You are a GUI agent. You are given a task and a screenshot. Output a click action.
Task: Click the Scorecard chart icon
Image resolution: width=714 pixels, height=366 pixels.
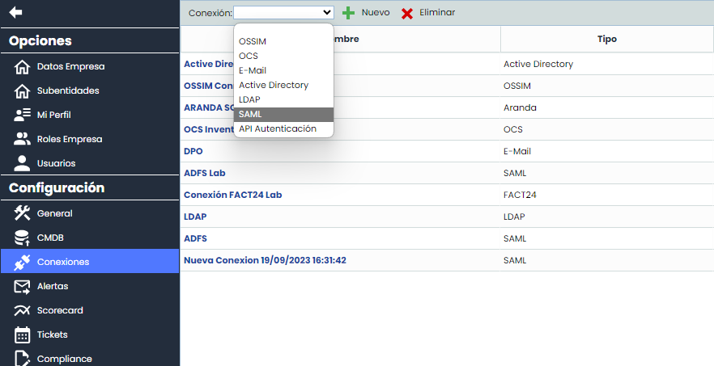(23, 310)
